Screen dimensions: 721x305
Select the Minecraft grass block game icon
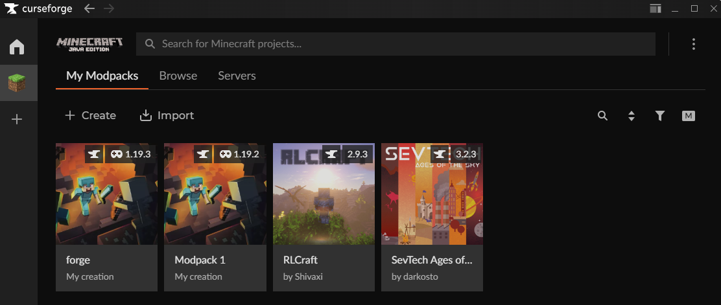(x=17, y=83)
